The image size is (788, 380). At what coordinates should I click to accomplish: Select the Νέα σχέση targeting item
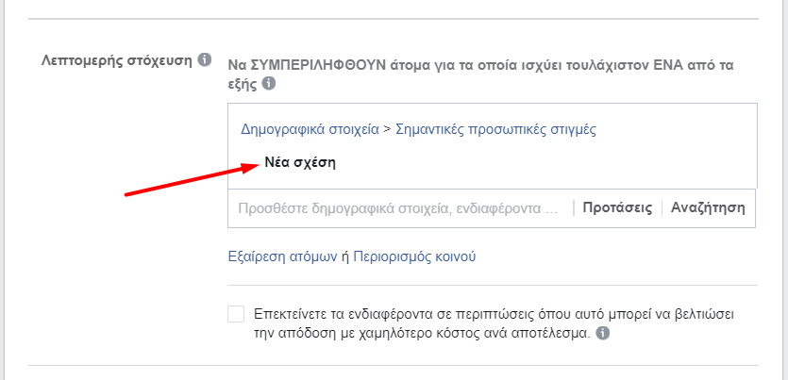(300, 162)
